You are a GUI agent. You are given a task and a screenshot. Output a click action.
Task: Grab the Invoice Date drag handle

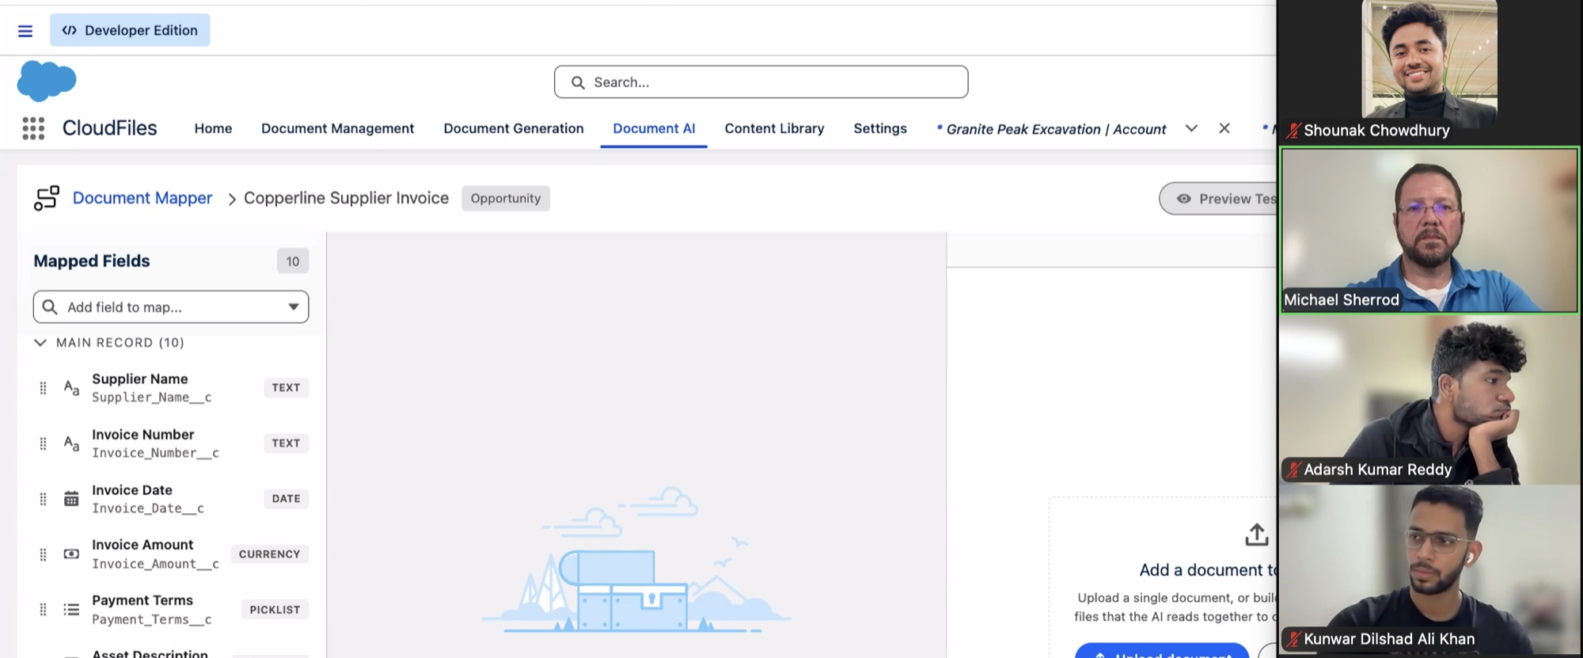(x=44, y=499)
